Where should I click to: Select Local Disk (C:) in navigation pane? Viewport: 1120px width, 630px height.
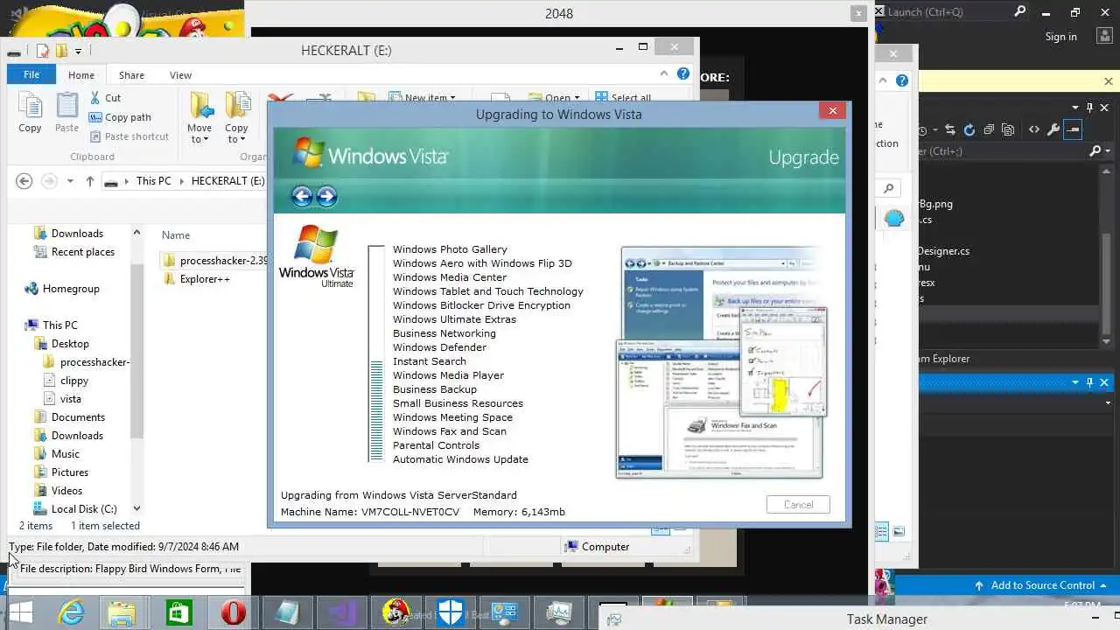point(75,509)
